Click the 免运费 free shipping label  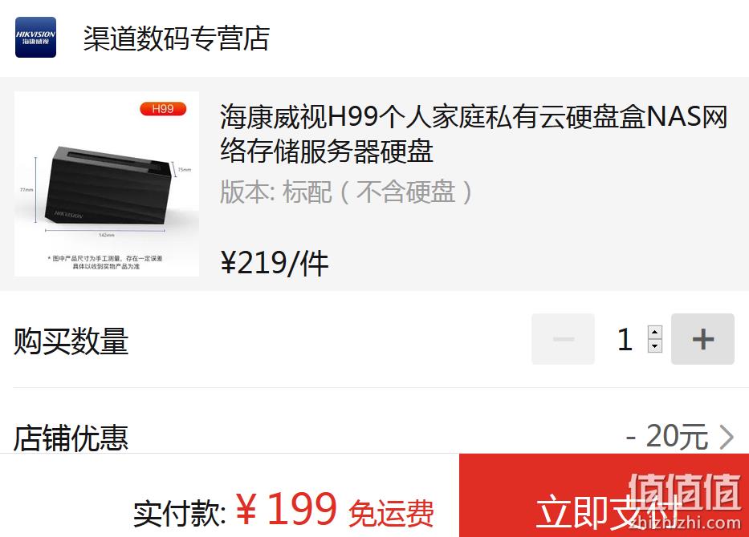click(x=391, y=514)
